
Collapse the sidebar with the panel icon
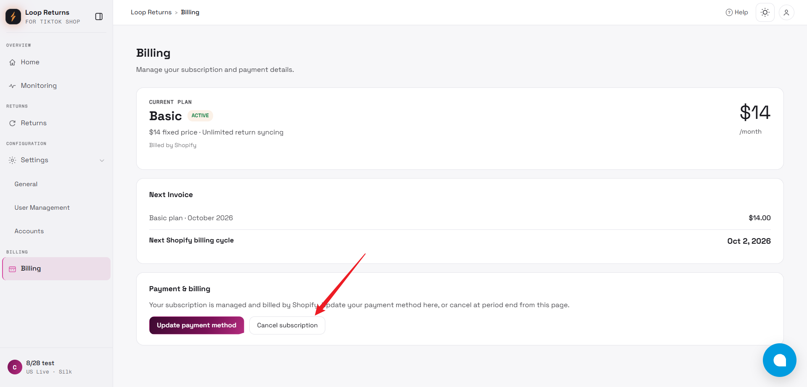99,16
